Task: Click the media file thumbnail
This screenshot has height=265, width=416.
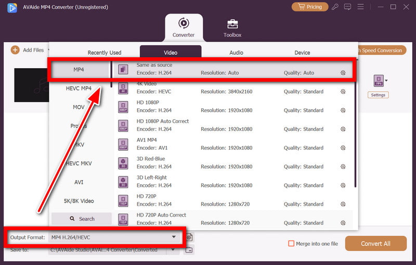Action: point(32,85)
